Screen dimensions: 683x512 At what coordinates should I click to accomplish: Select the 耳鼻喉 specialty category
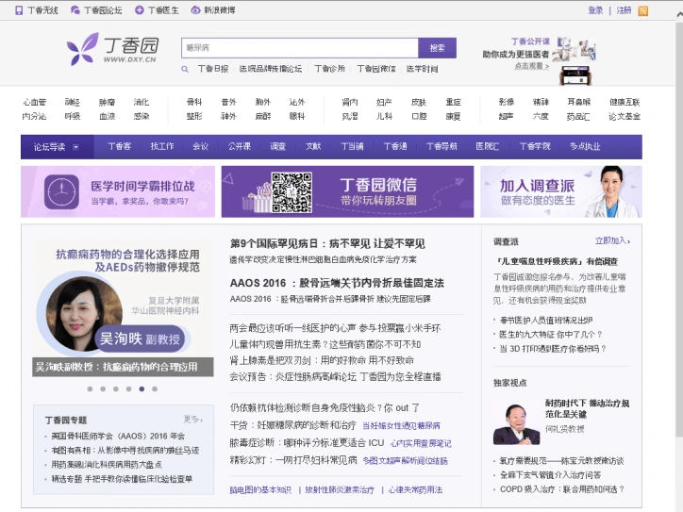click(x=579, y=102)
